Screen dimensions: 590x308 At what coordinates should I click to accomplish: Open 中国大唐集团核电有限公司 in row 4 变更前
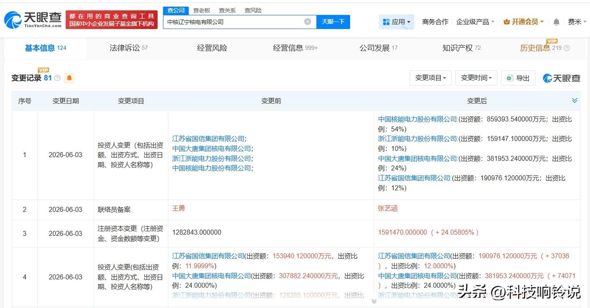click(x=212, y=276)
